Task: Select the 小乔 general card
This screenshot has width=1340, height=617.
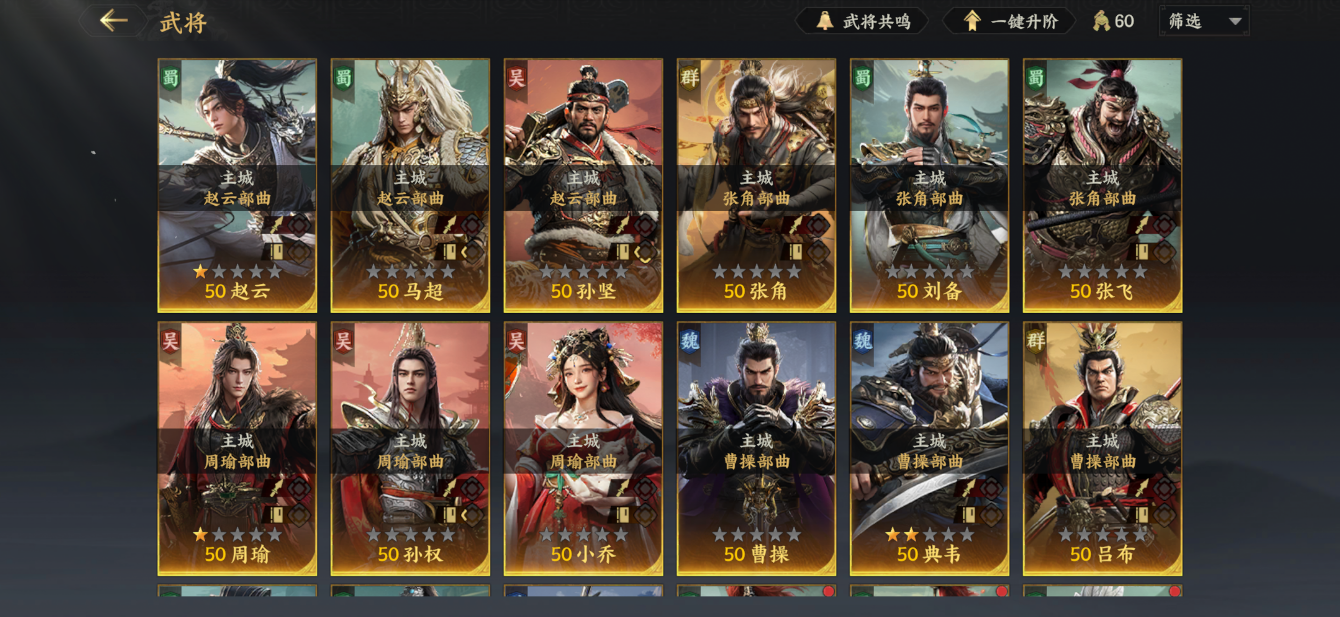Action: tap(583, 448)
